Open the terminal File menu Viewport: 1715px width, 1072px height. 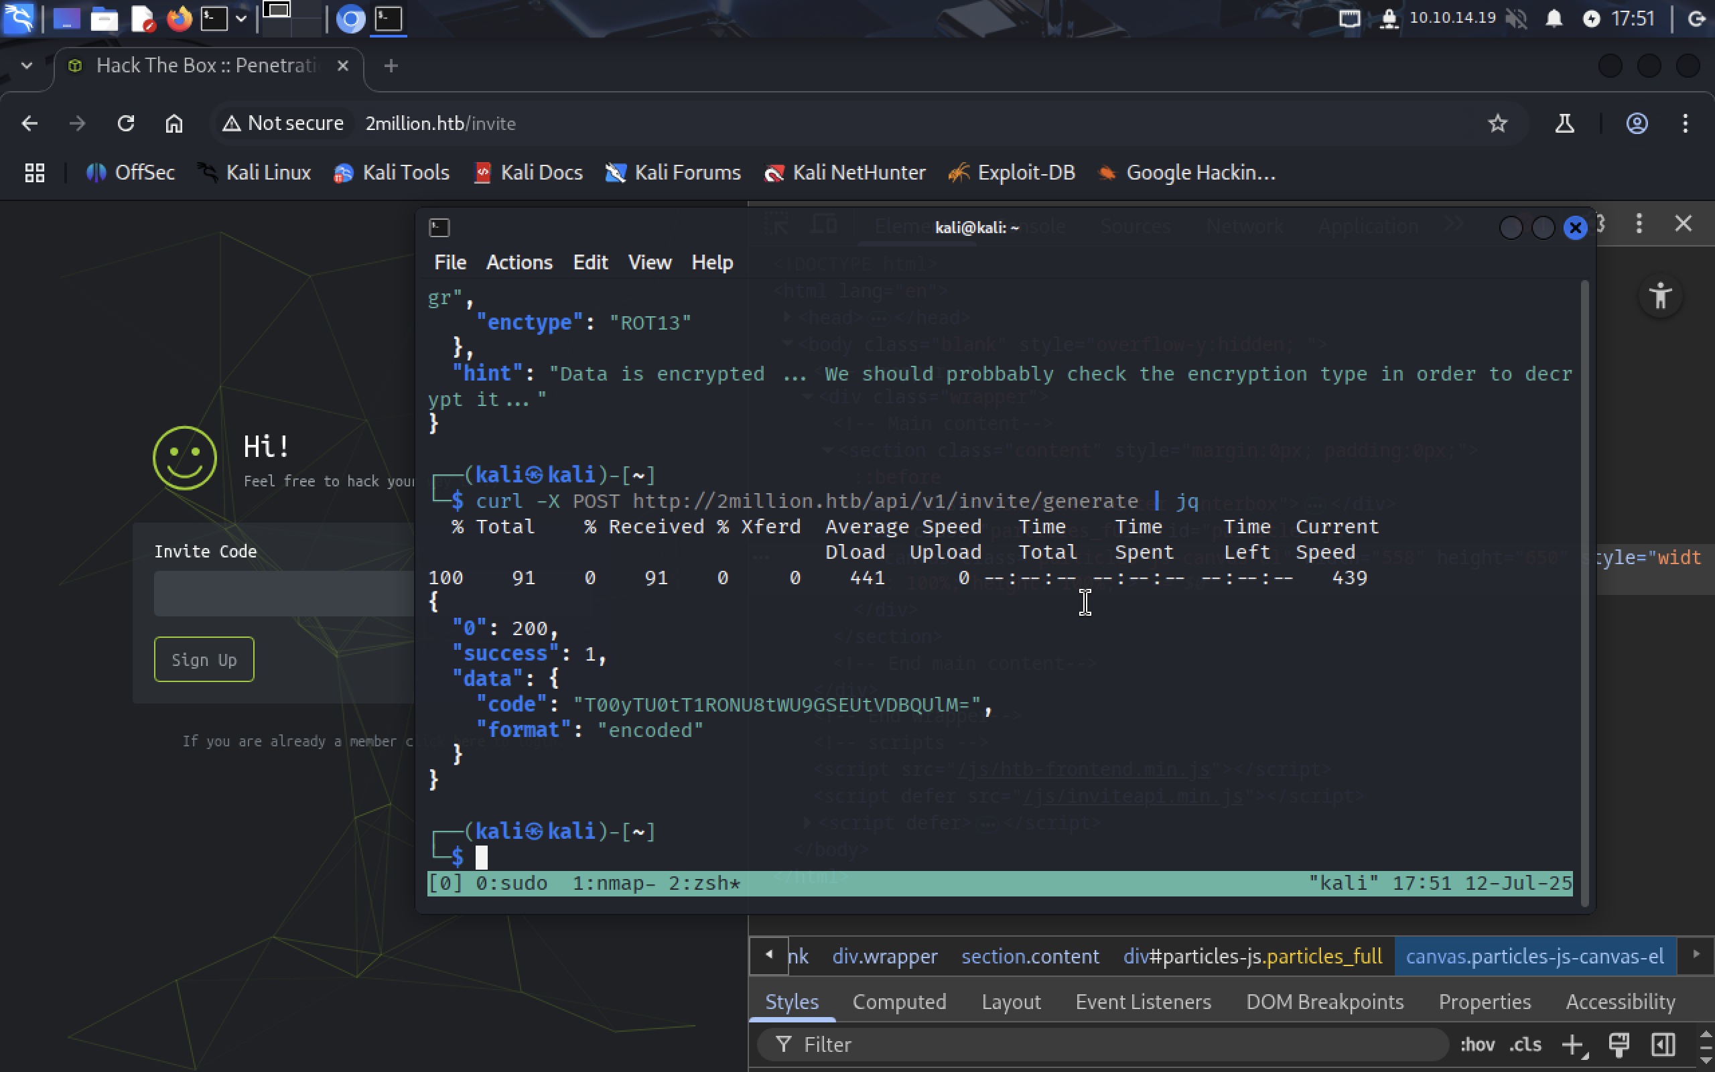(450, 263)
